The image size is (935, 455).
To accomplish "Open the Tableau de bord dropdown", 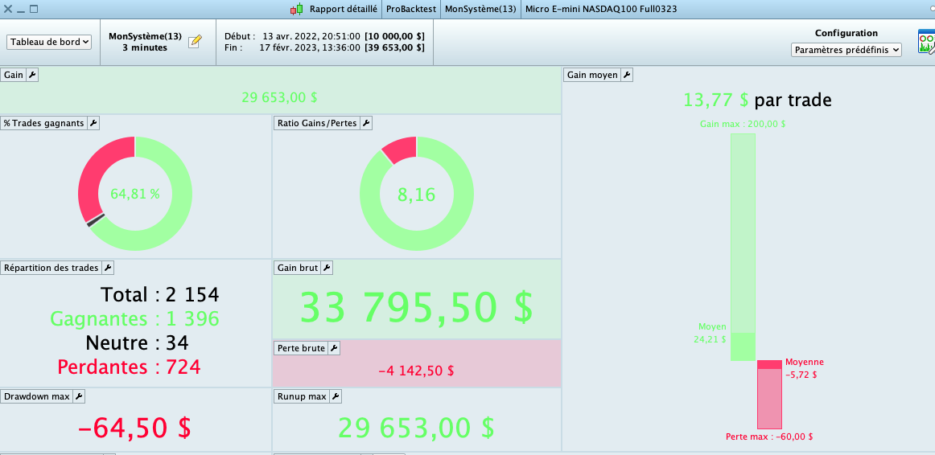I will pos(50,42).
